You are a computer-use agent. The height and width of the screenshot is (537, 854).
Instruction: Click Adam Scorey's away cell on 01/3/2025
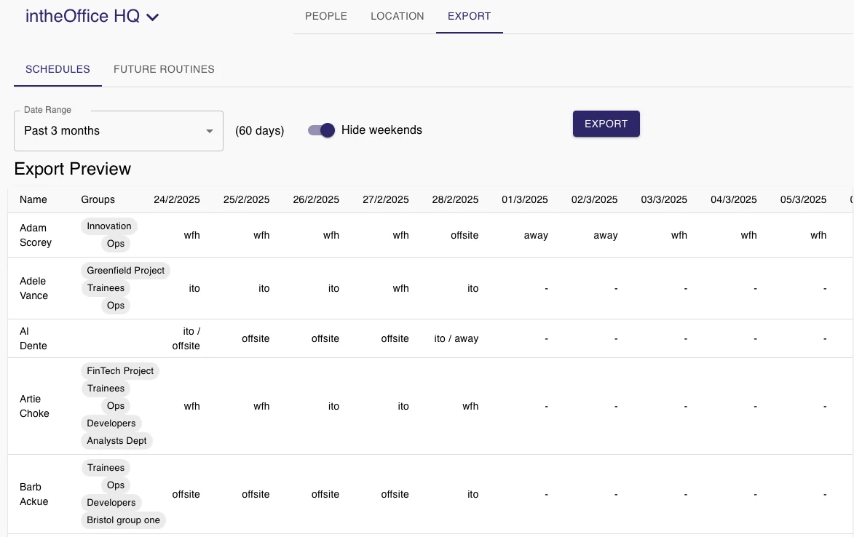[536, 236]
